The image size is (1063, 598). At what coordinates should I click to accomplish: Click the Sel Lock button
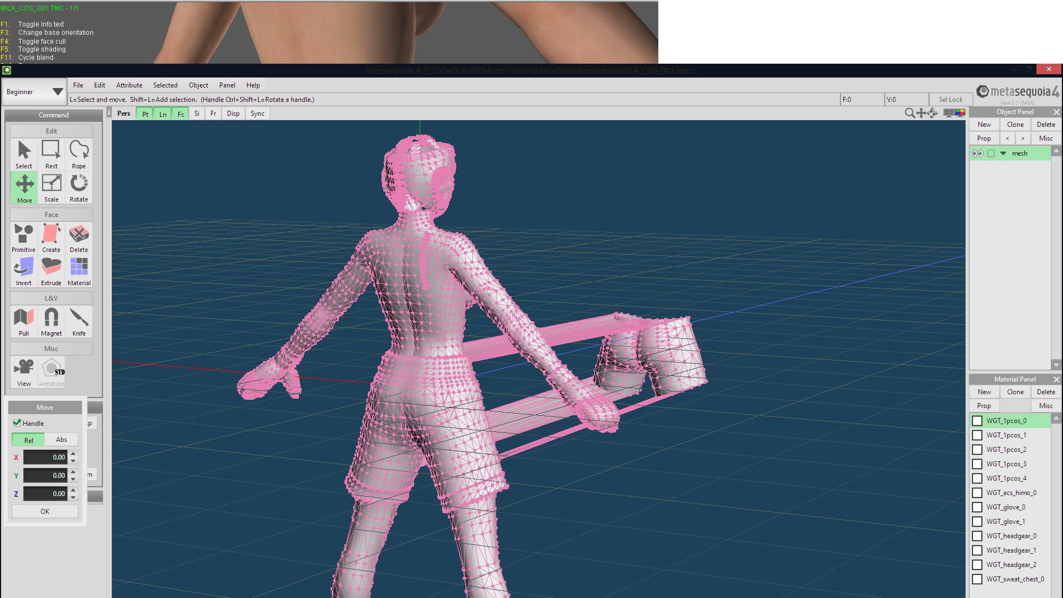pos(951,100)
